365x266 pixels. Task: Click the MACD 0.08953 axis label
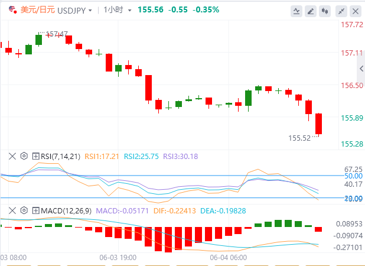coord(349,224)
